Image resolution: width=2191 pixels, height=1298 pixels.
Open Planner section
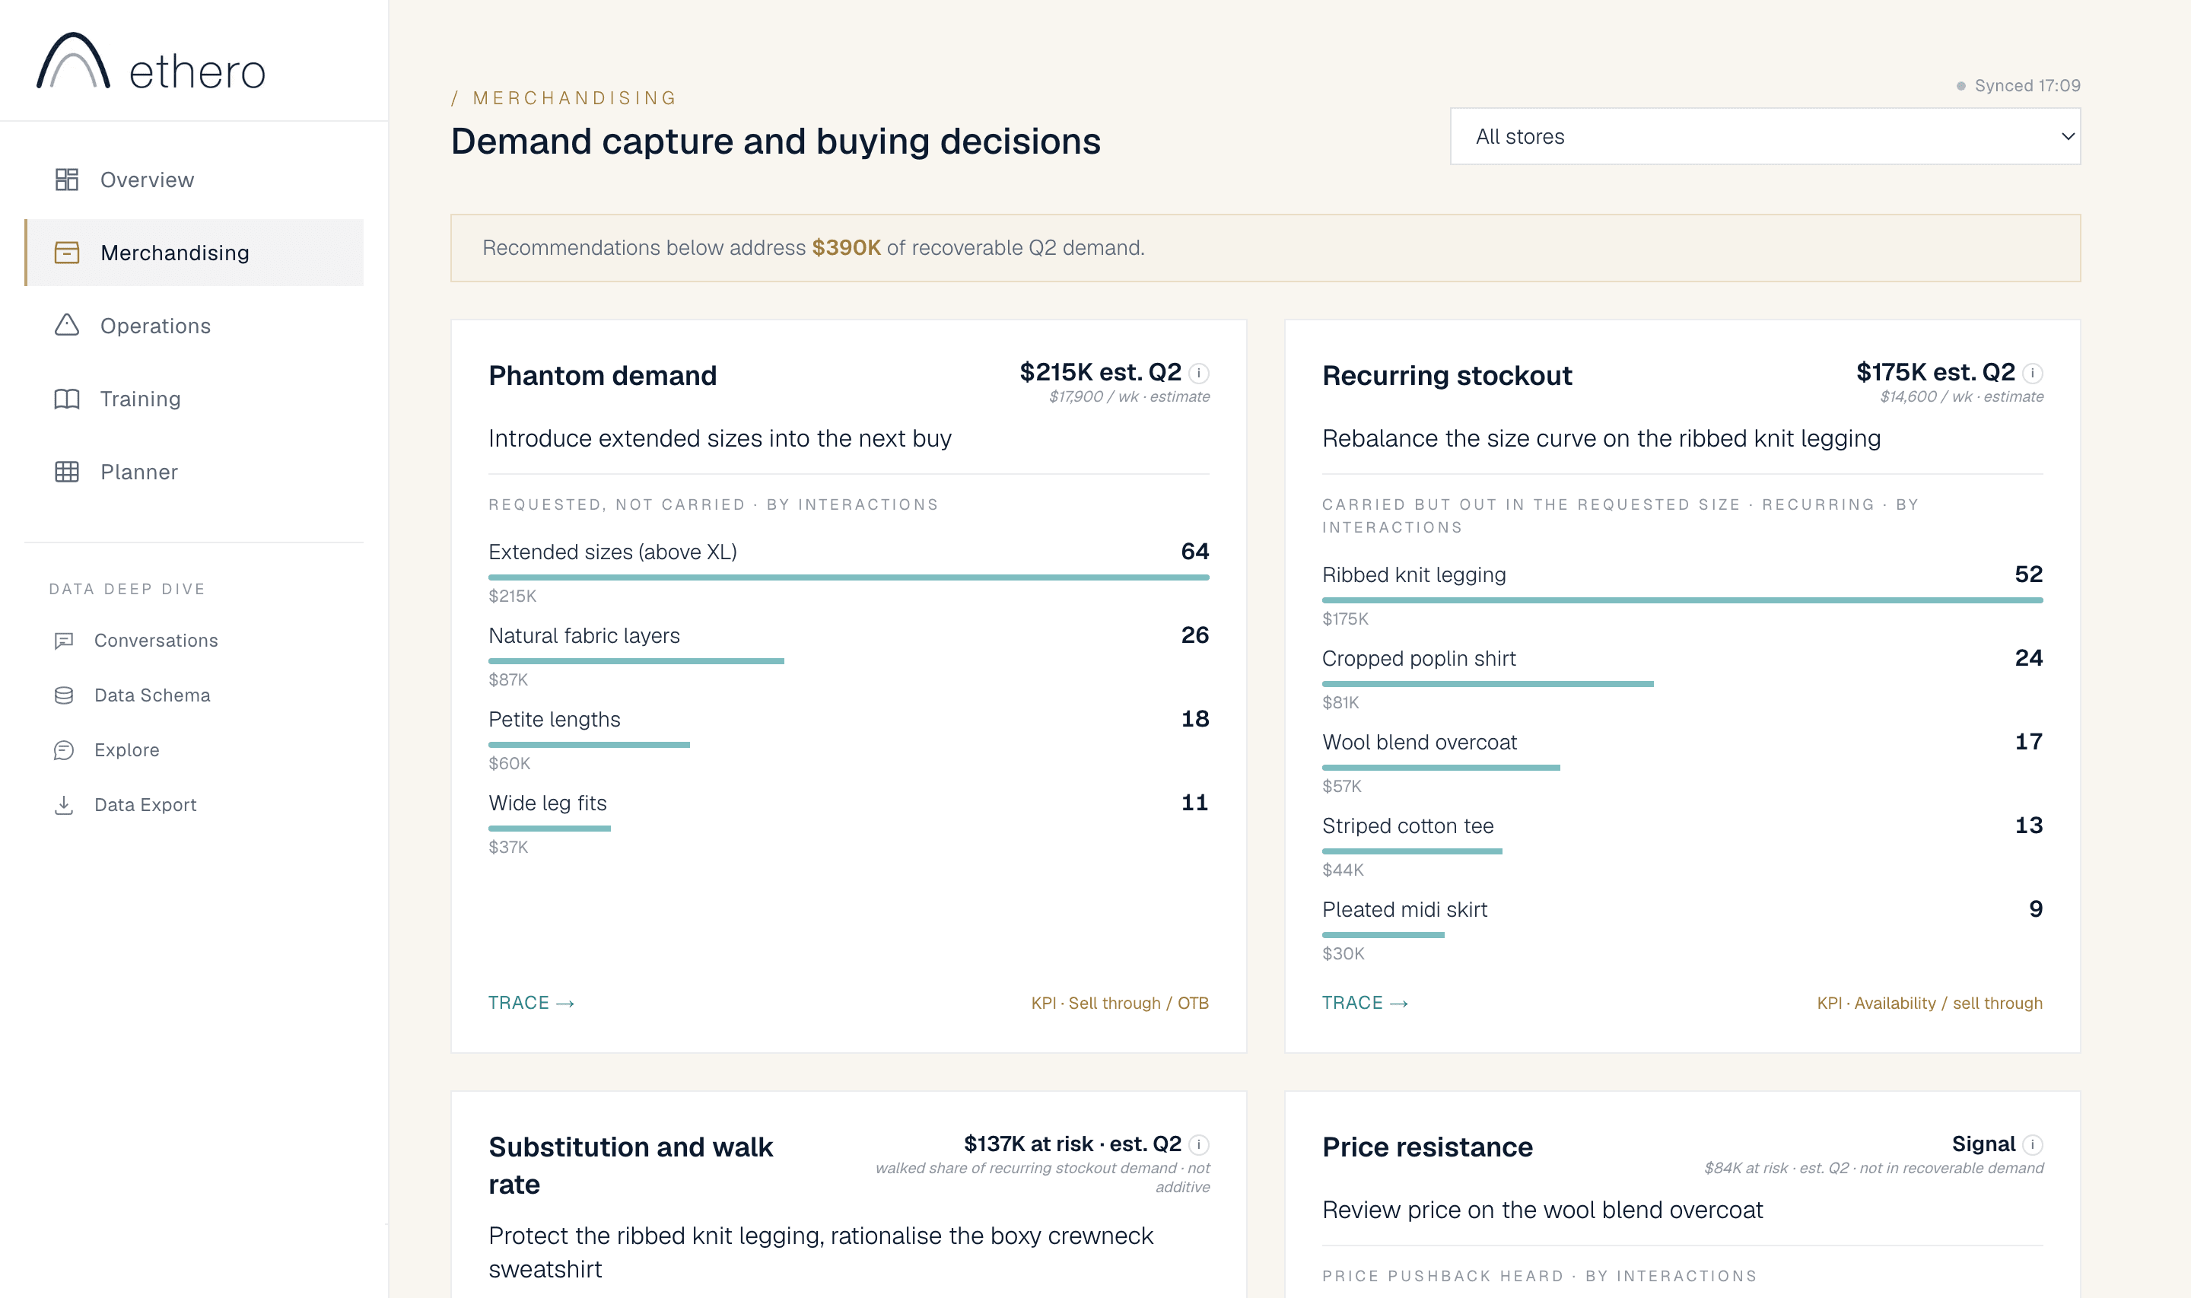click(x=194, y=472)
